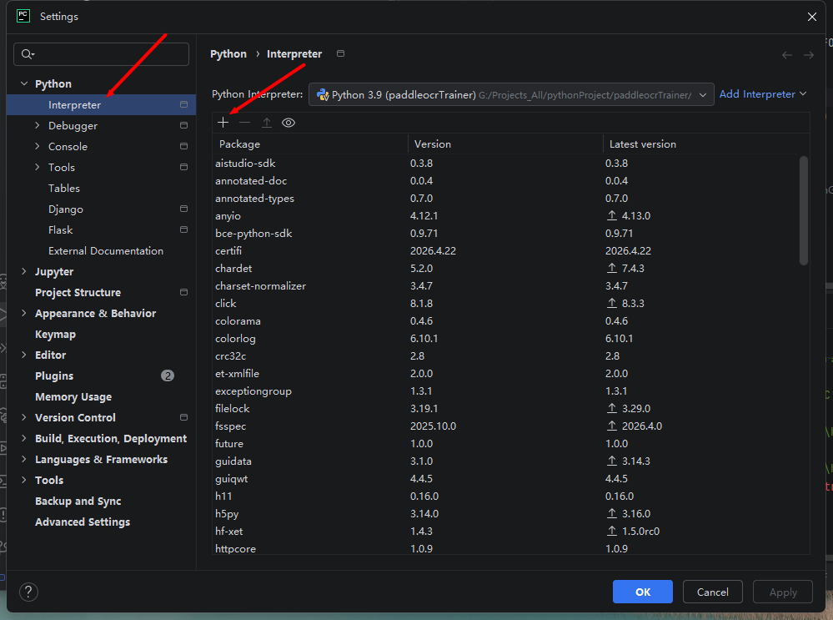Open the Python Interpreter dropdown

point(511,94)
